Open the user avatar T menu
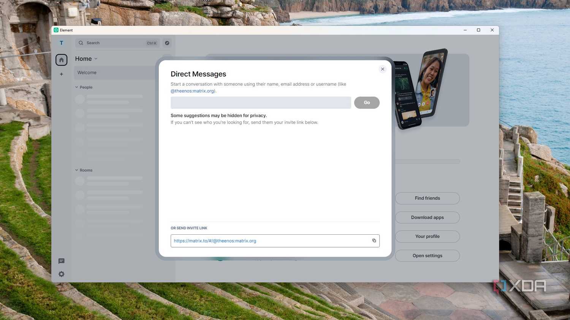570x320 pixels. (62, 43)
